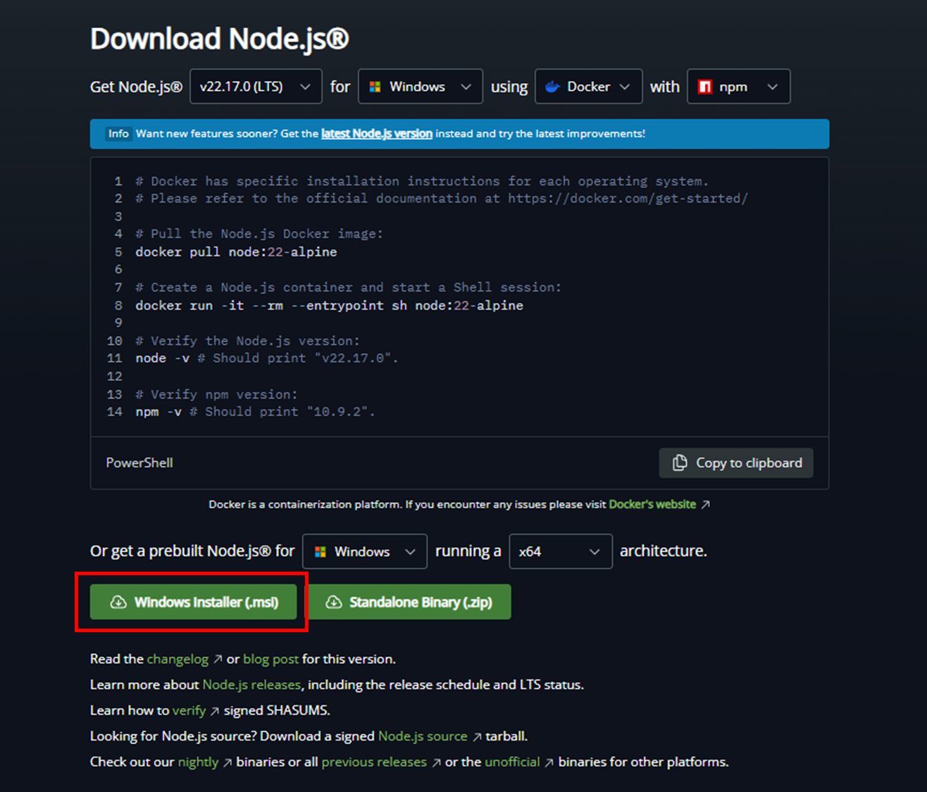Click the external arrow icon after nightly
Viewport: 927px width, 792px height.
228,762
